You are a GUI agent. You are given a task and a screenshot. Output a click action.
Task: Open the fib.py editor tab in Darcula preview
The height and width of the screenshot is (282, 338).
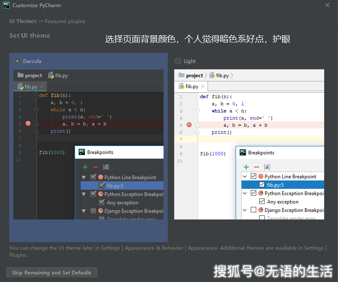[30, 86]
